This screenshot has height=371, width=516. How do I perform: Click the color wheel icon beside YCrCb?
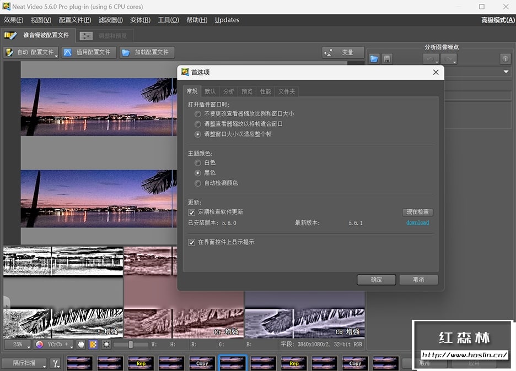click(39, 345)
